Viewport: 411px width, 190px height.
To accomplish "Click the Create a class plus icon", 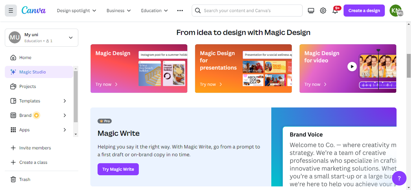I will pos(13,162).
